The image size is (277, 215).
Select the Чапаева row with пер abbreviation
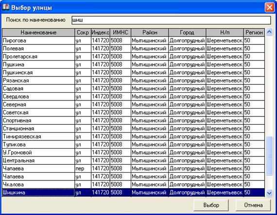coord(133,168)
